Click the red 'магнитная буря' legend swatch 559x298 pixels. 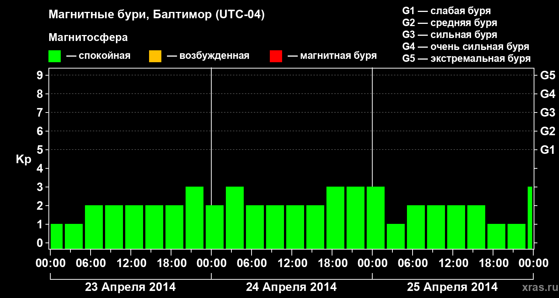(x=276, y=56)
